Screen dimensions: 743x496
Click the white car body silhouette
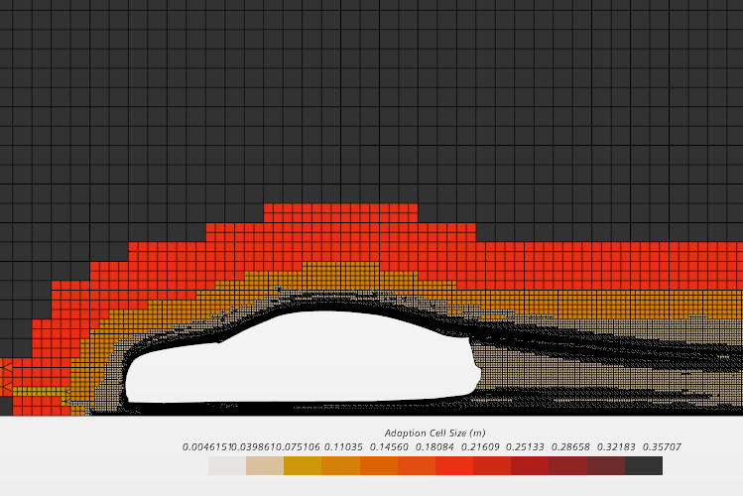tap(304, 358)
